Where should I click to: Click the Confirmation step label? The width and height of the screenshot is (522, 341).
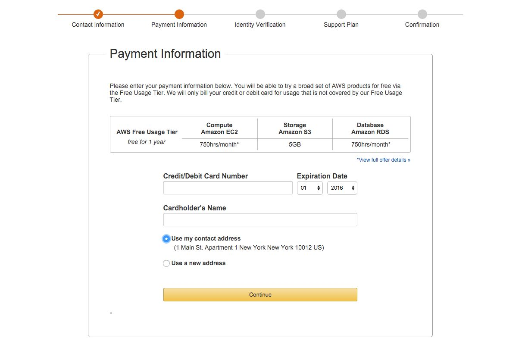pyautogui.click(x=422, y=25)
